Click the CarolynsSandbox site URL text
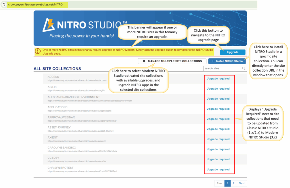Screen dimensions: 290x188 pos(82,151)
